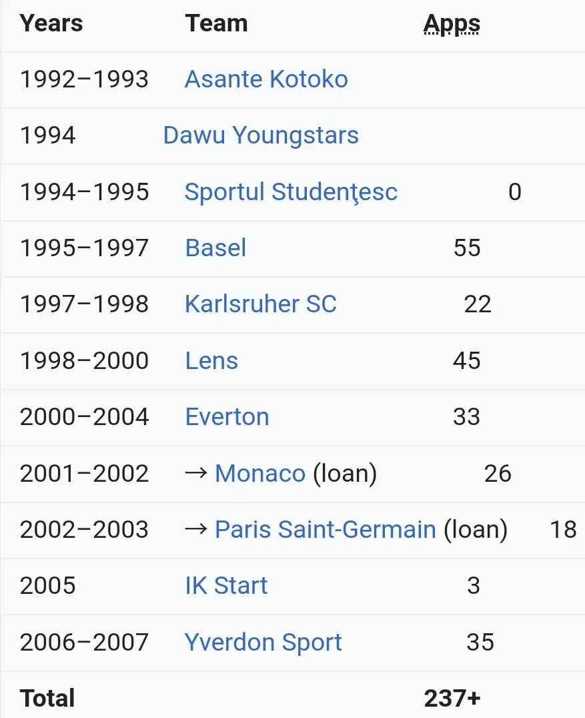Open the Paris Saint-Germain link
Viewport: 585px width, 718px height.
pos(326,530)
